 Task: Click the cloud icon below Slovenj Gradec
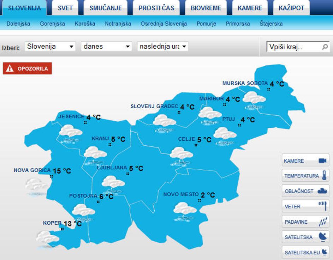point(164,122)
